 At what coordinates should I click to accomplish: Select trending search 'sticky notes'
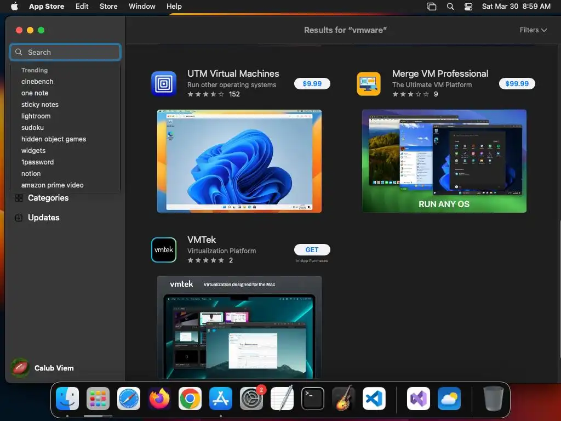(39, 105)
